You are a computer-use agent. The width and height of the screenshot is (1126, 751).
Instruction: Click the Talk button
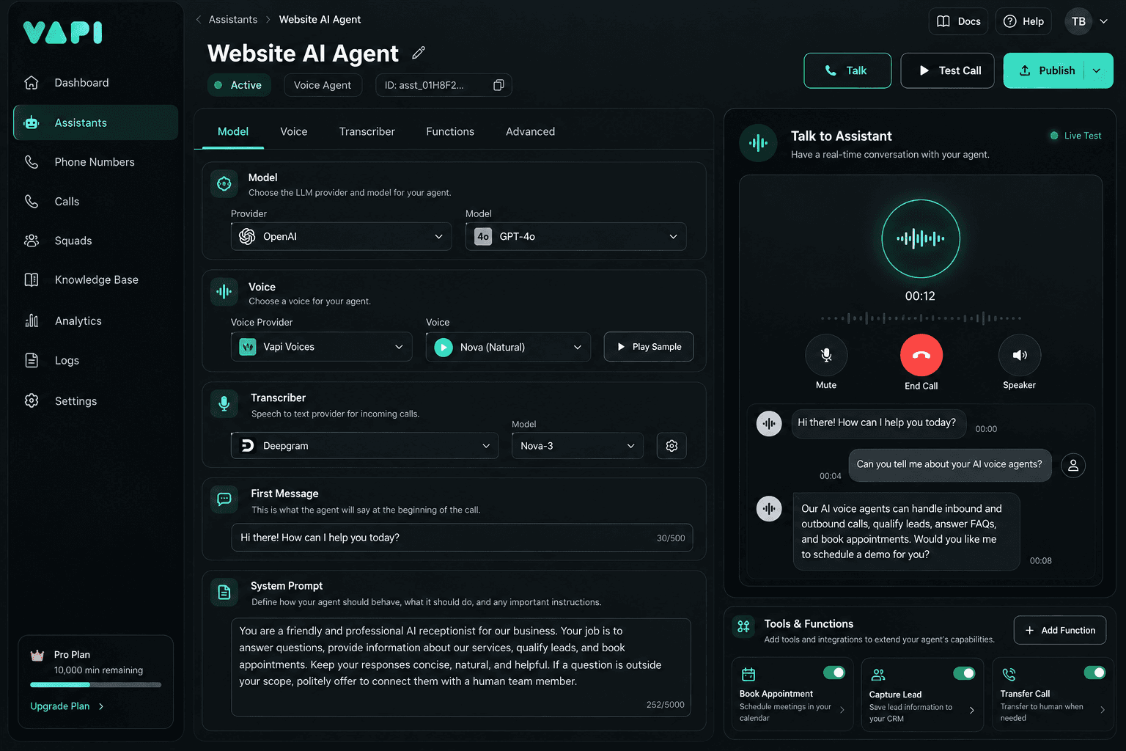click(x=847, y=70)
